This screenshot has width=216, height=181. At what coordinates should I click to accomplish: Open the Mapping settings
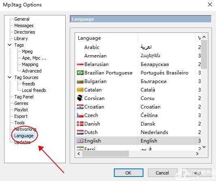point(30,64)
